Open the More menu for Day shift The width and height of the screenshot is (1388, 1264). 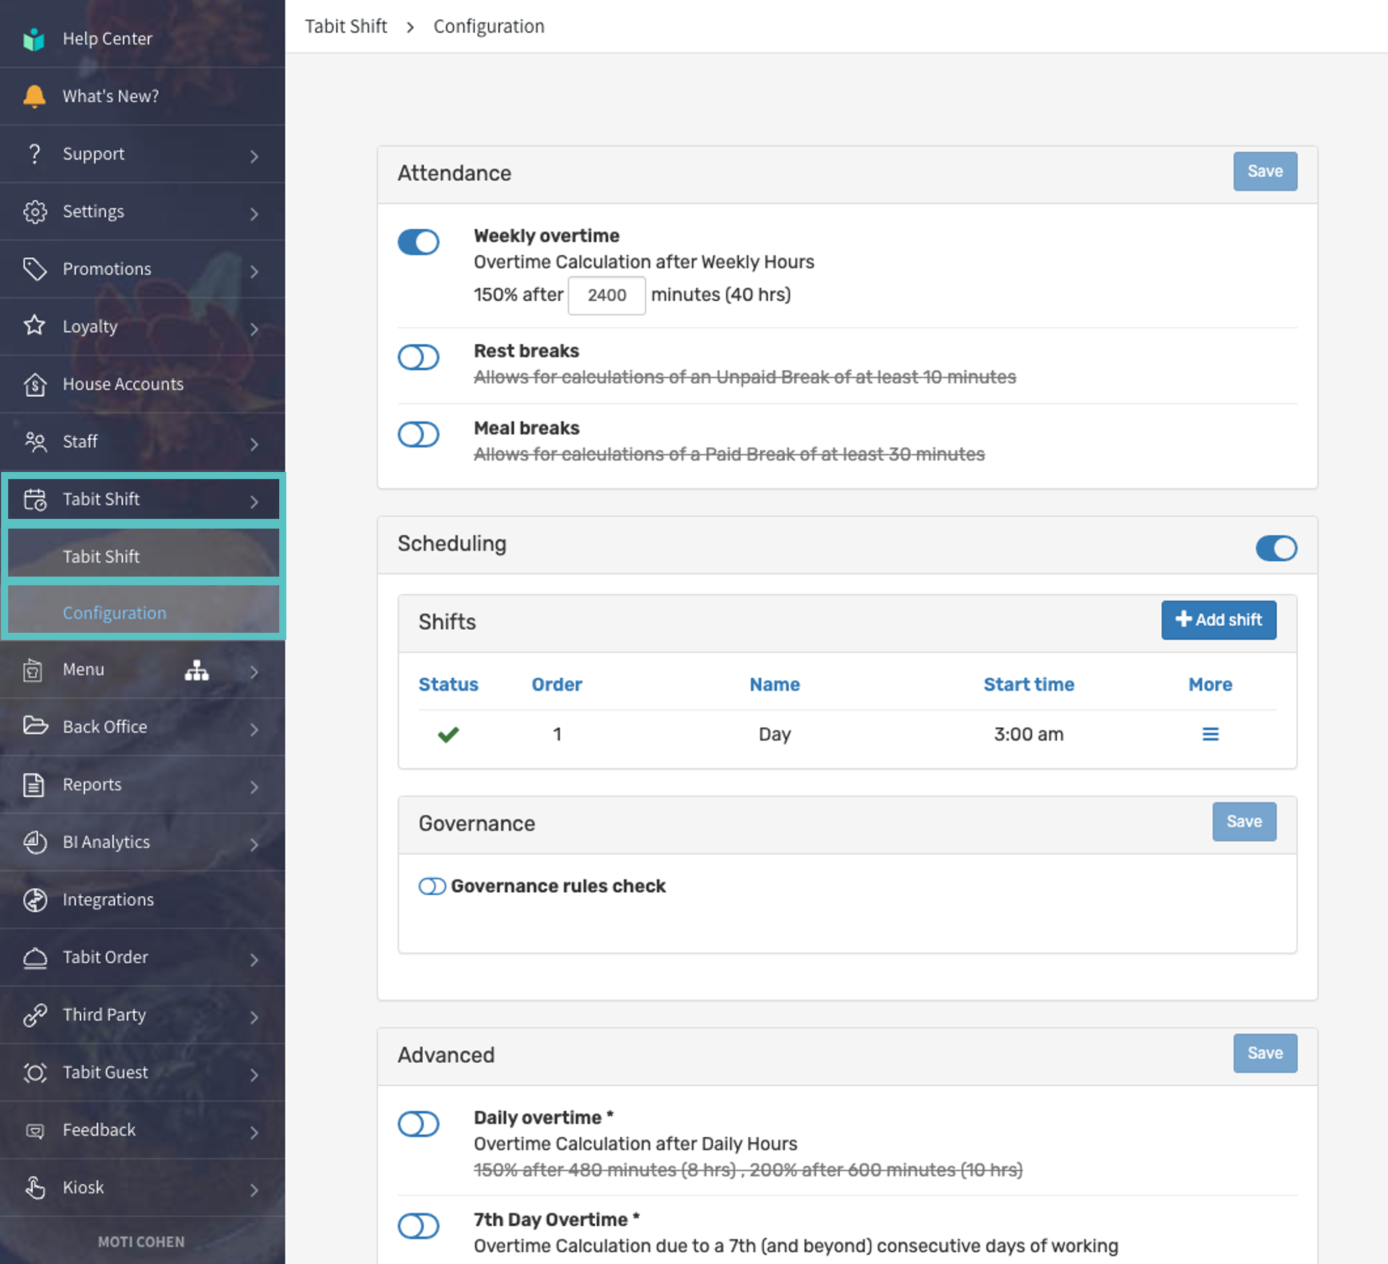coord(1210,734)
